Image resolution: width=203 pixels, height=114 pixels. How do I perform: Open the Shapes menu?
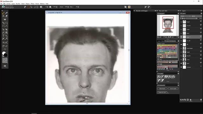pyautogui.click(x=28, y=4)
